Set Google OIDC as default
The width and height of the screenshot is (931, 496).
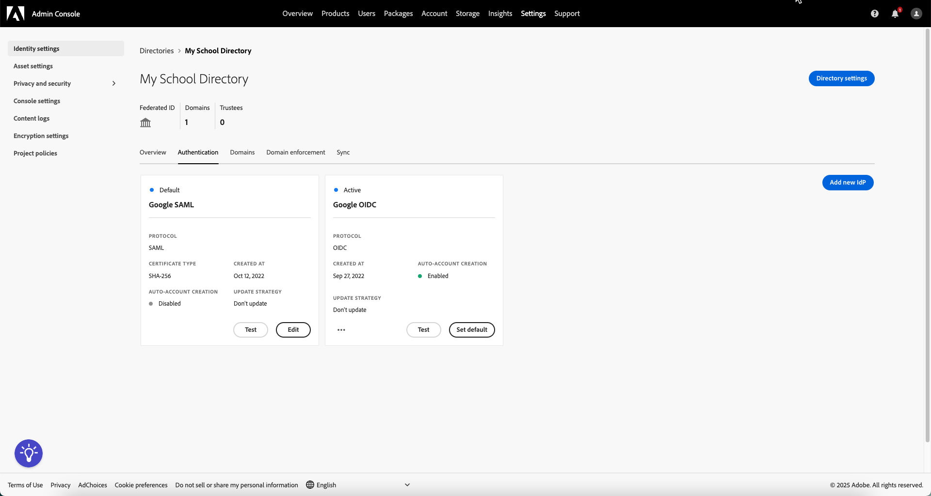tap(472, 330)
